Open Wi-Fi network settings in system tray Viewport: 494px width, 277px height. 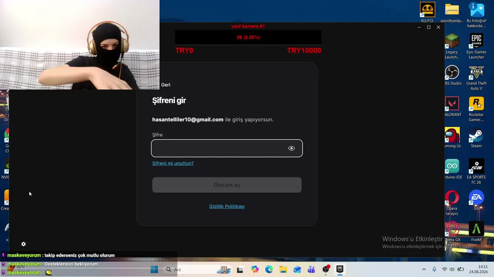click(445, 269)
